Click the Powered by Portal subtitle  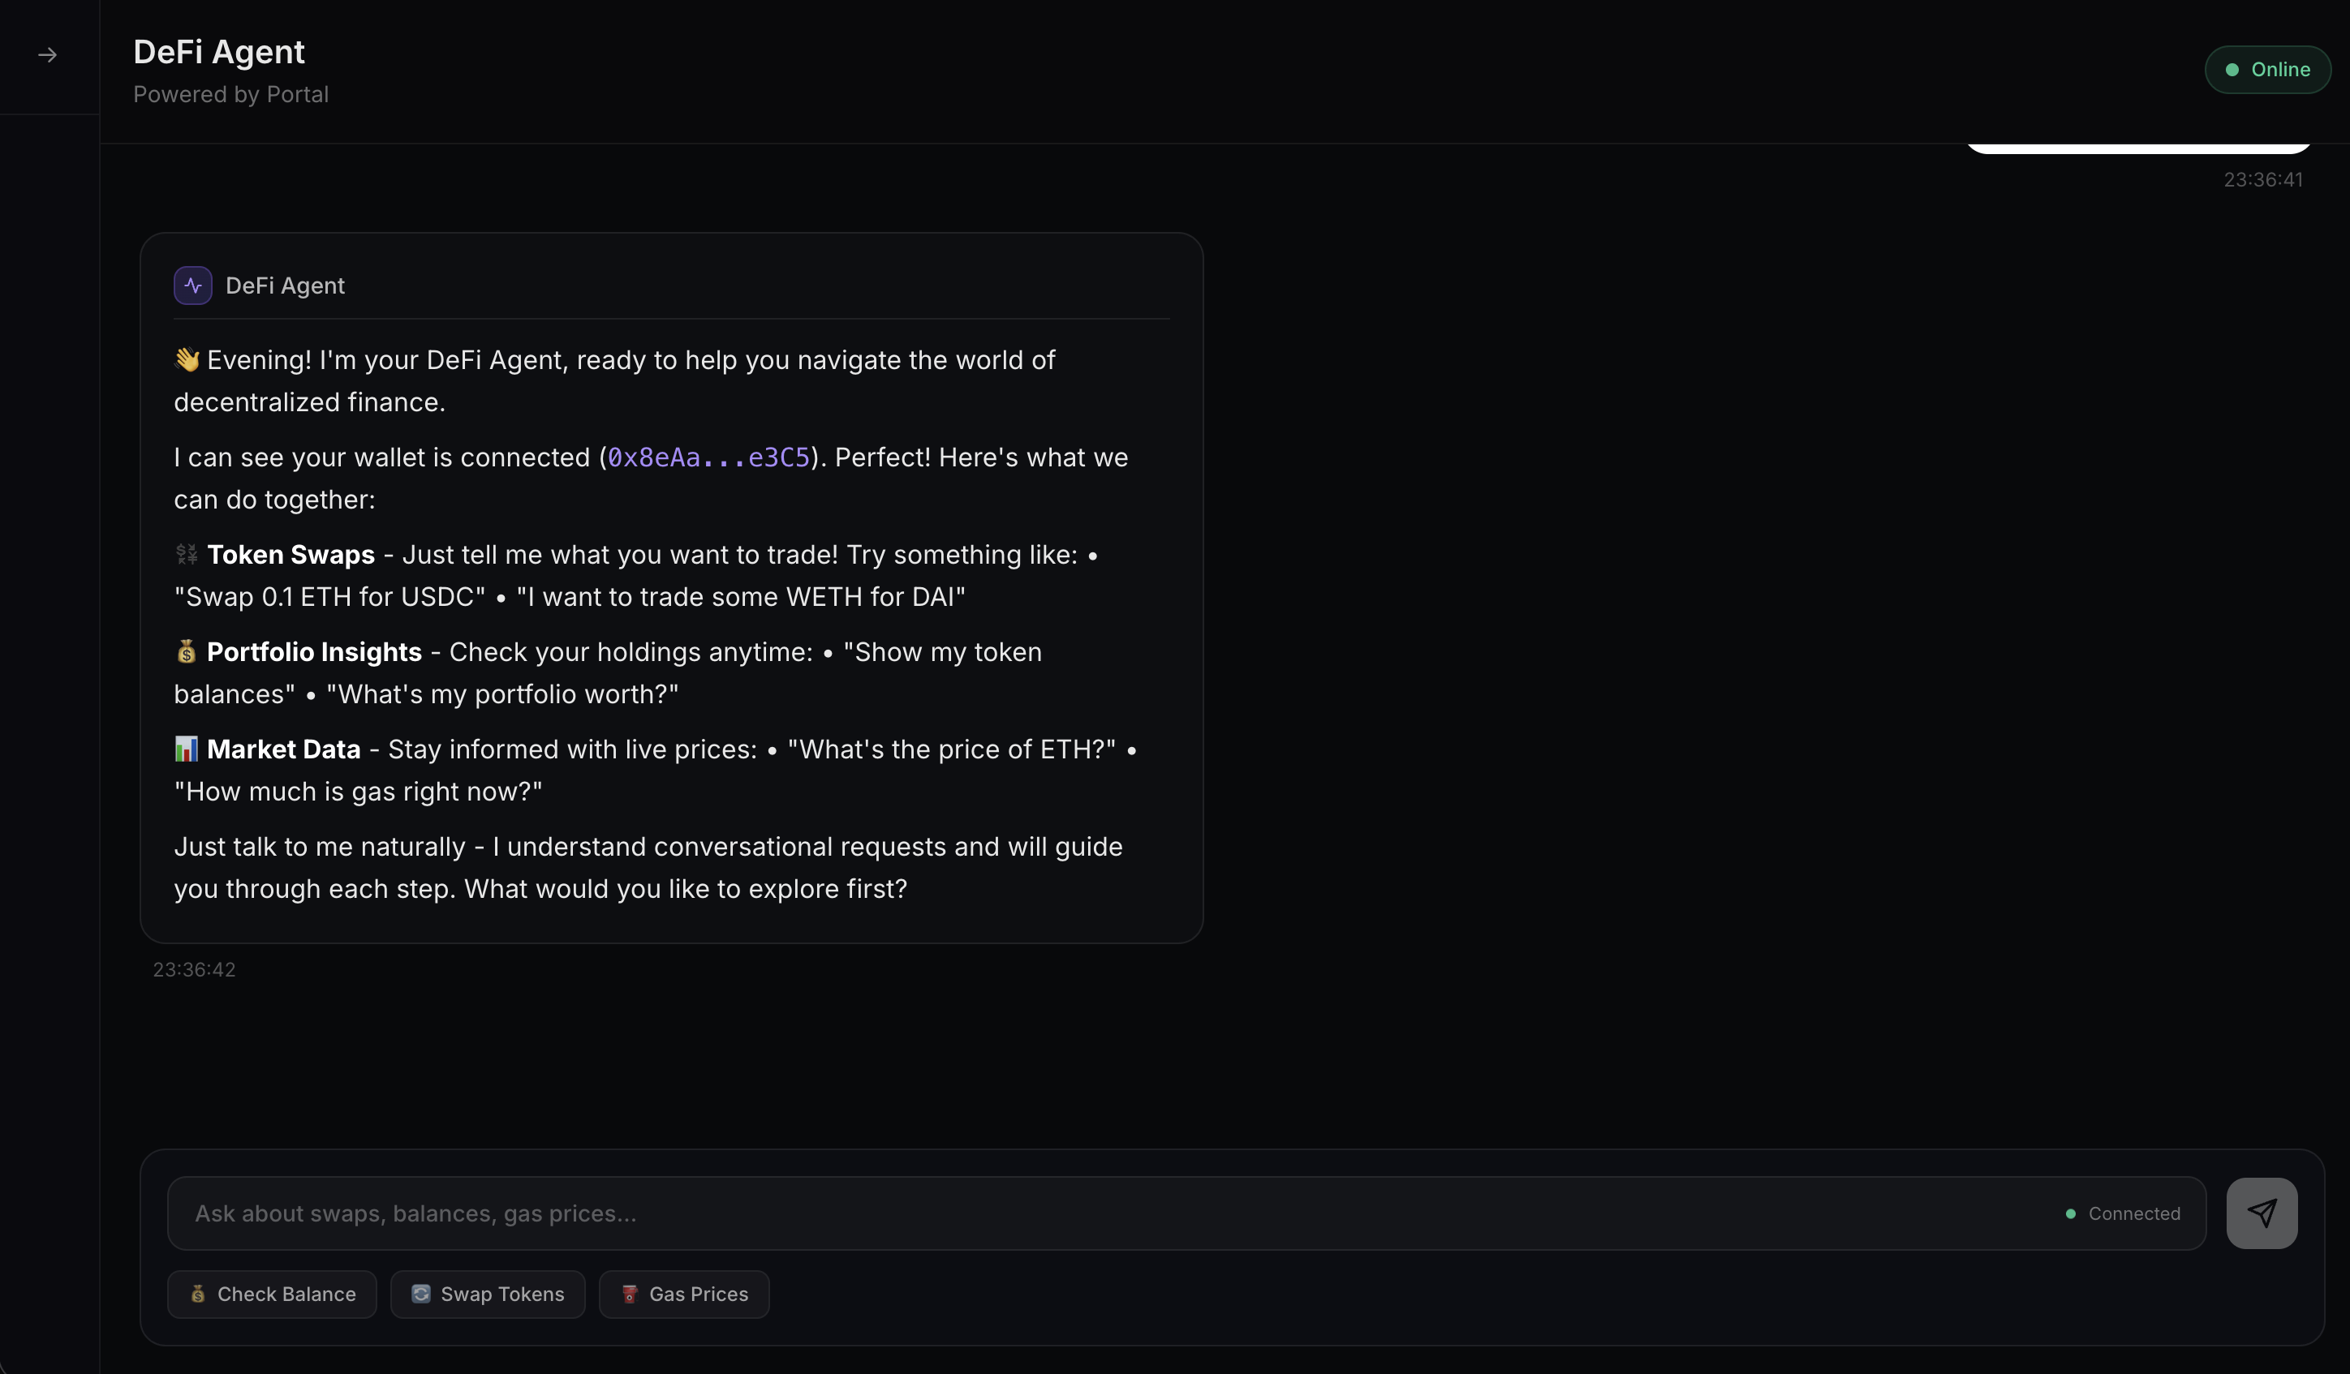[x=231, y=94]
